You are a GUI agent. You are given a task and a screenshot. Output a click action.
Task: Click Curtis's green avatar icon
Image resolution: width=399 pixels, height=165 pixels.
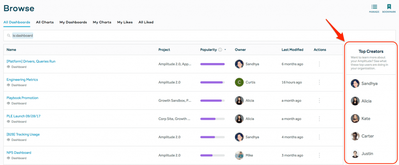click(239, 82)
